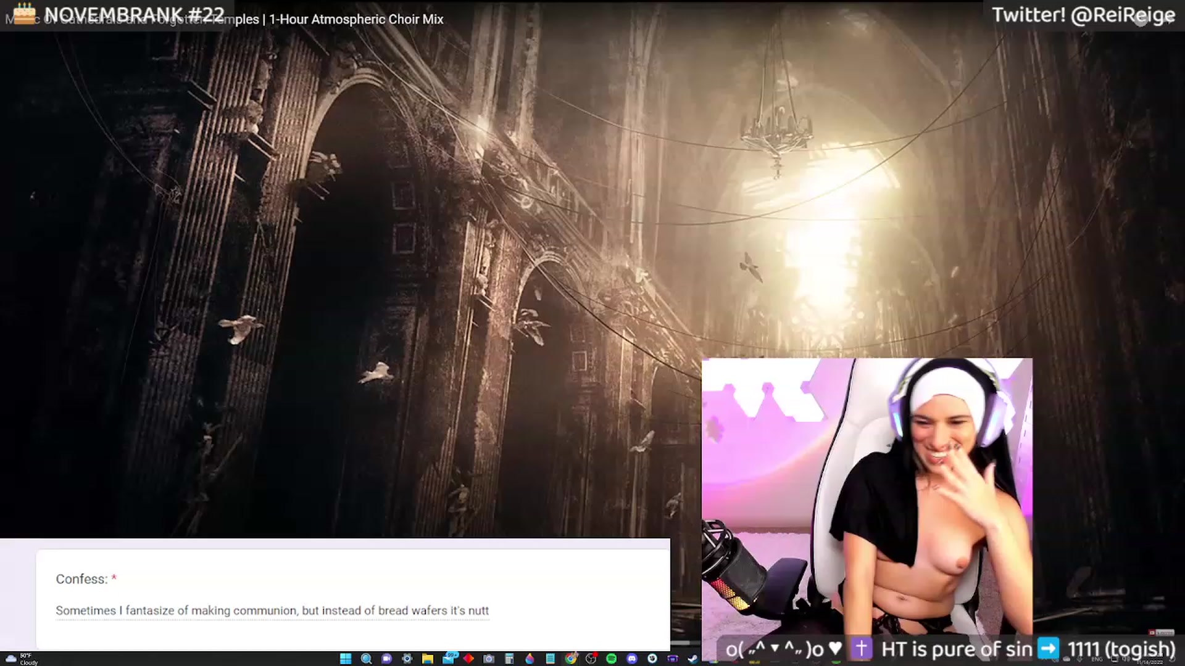Open File Explorer folder icon
The width and height of the screenshot is (1185, 666).
click(x=427, y=659)
